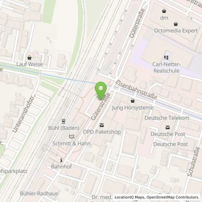This screenshot has width=202, height=202.
Task: Select the Schmitt & Hahn book icon
Action: (x=71, y=136)
